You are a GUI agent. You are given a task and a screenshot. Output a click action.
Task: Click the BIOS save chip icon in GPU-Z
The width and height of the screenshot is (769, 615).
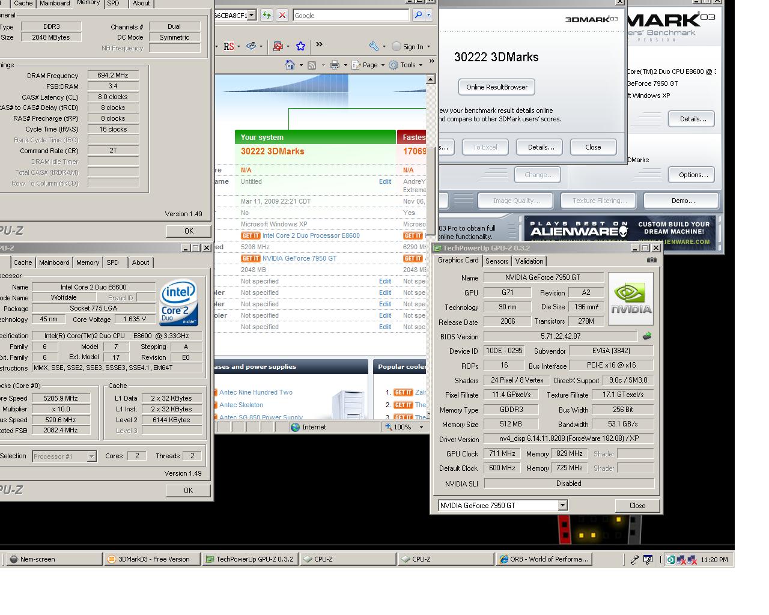click(647, 336)
